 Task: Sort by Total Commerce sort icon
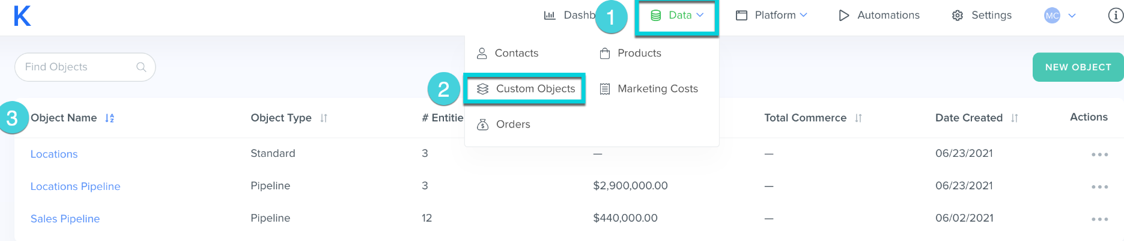858,118
